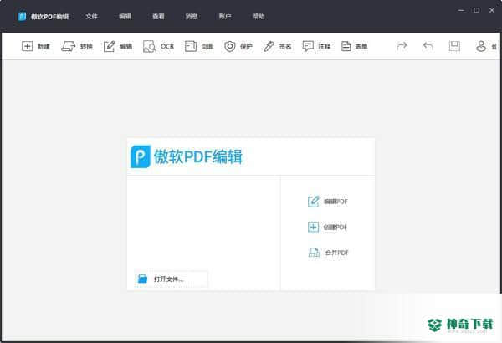
Task: Select the 签名 (signature) pen tool
Action: point(277,47)
